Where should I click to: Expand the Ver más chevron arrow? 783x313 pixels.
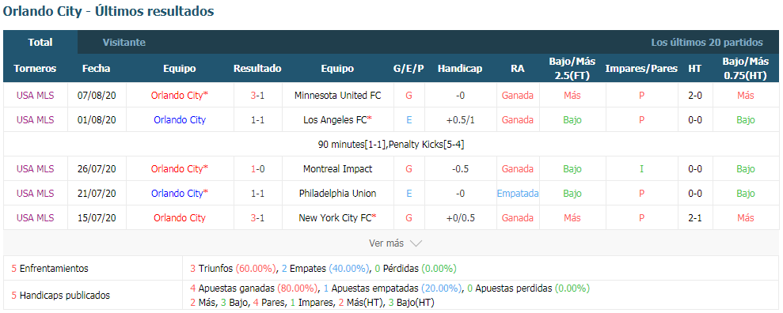416,243
